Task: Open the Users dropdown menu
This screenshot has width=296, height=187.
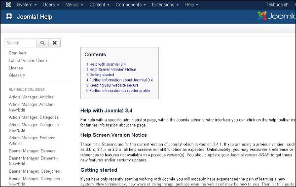Action: [x=51, y=5]
